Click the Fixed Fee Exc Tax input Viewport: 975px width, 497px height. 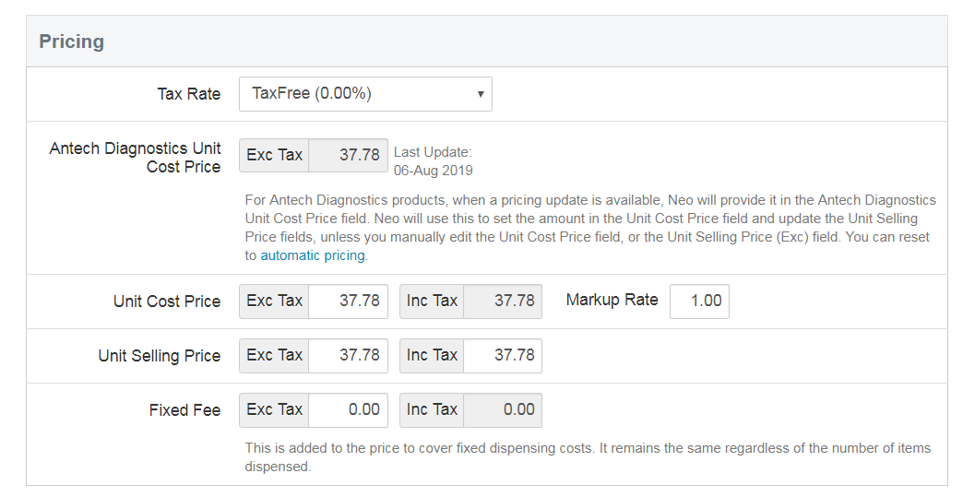tap(348, 410)
